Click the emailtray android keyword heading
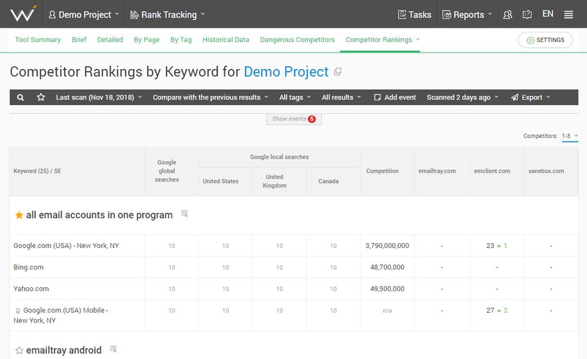The image size is (587, 359). click(x=64, y=351)
